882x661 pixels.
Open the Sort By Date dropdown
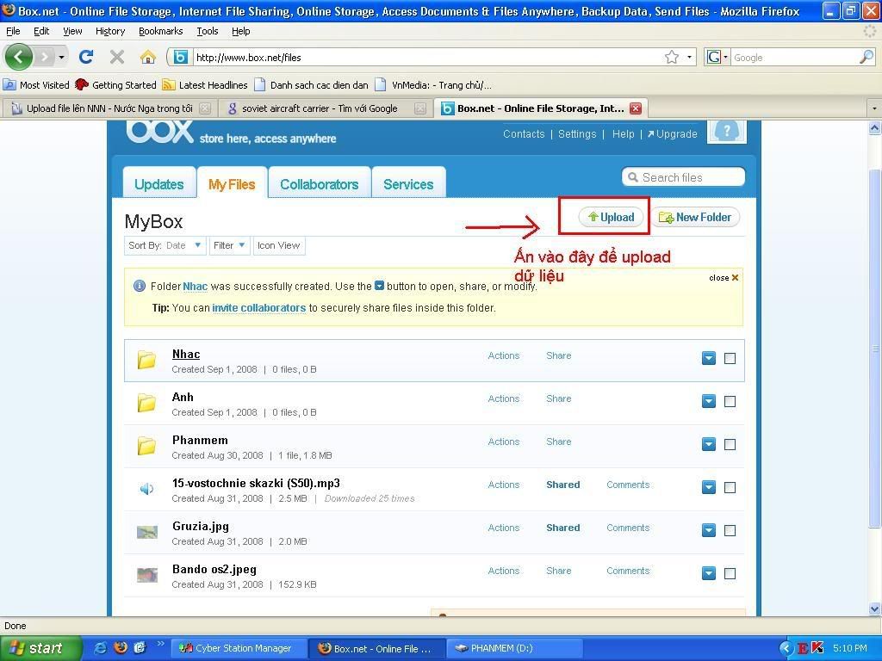tap(183, 245)
